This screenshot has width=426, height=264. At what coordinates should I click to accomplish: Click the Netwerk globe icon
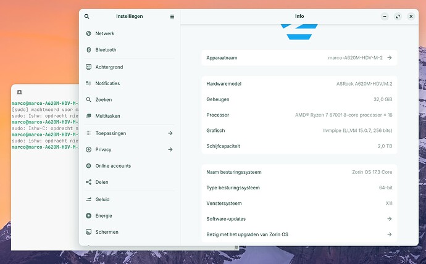88,33
